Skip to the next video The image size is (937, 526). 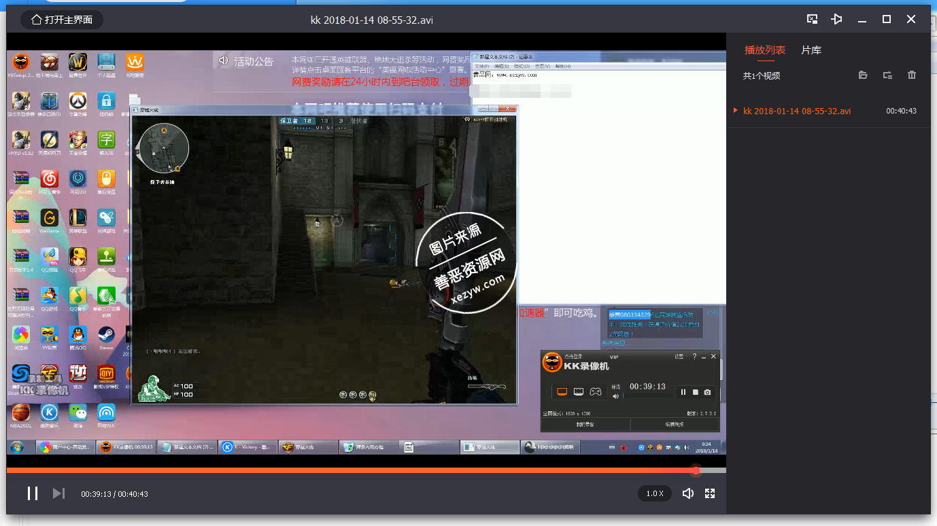tap(58, 493)
